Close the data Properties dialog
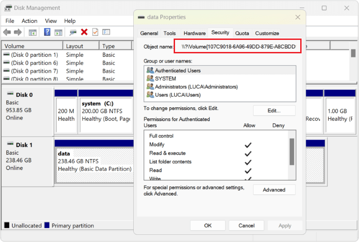 [298, 17]
